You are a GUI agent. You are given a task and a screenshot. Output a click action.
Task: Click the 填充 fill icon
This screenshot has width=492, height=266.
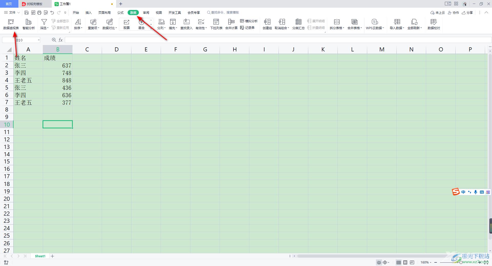pos(173,22)
